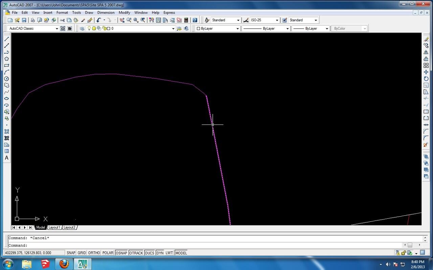This screenshot has width=433, height=270.
Task: Click the Clean Screen status bar button
Action: (x=423, y=252)
